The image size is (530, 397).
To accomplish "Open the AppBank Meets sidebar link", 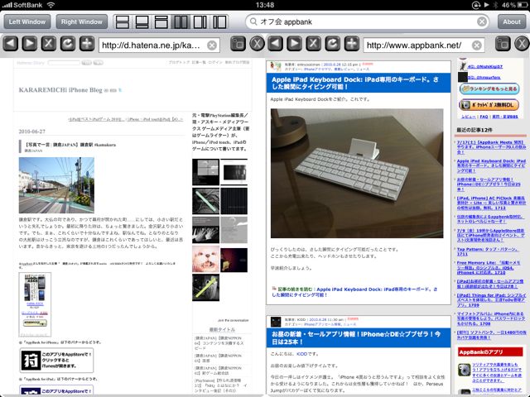I will 491,147.
